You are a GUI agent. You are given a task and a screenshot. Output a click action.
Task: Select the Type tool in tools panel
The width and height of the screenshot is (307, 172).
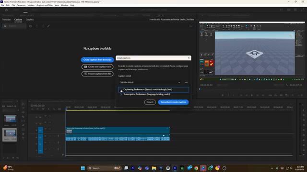[x=23, y=138]
